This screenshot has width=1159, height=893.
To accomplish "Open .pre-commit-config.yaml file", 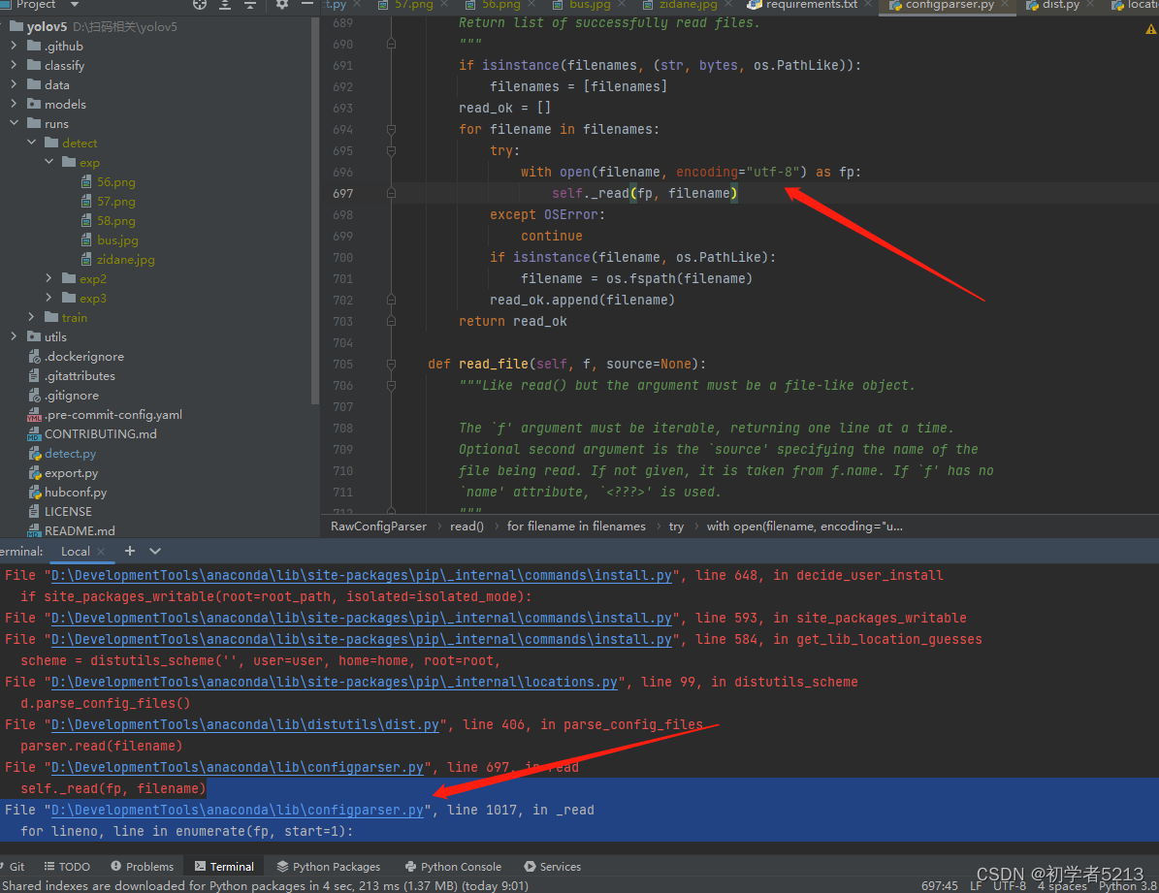I will (113, 415).
